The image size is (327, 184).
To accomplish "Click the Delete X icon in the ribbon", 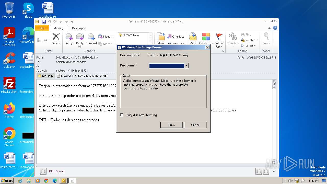I will pyautogui.click(x=56, y=37).
